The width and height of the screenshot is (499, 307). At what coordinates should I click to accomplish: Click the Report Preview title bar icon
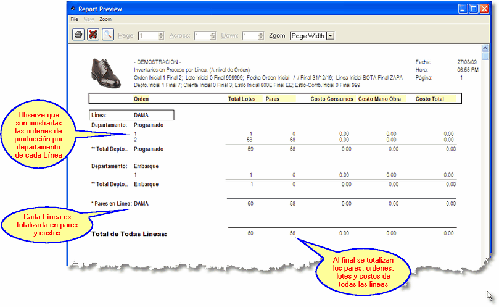coord(73,9)
